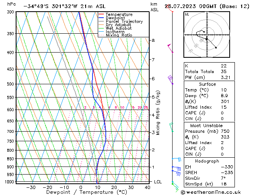Select the Dry Adiabat legend label

pos(118,25)
